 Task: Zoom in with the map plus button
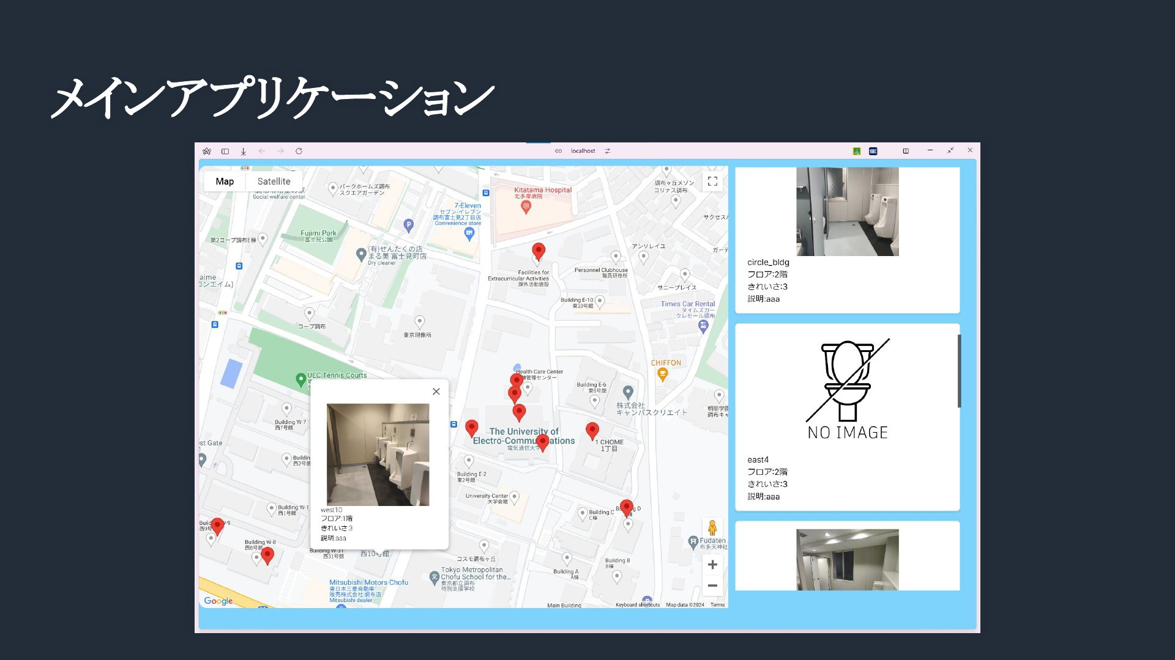click(x=712, y=565)
